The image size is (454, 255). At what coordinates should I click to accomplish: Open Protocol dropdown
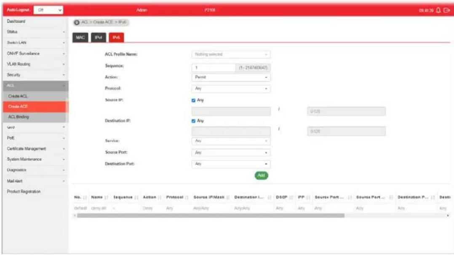(231, 88)
